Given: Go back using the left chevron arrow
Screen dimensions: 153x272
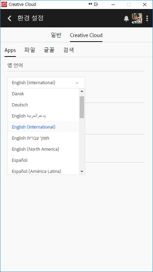Looking at the screenshot, I should click(9, 18).
